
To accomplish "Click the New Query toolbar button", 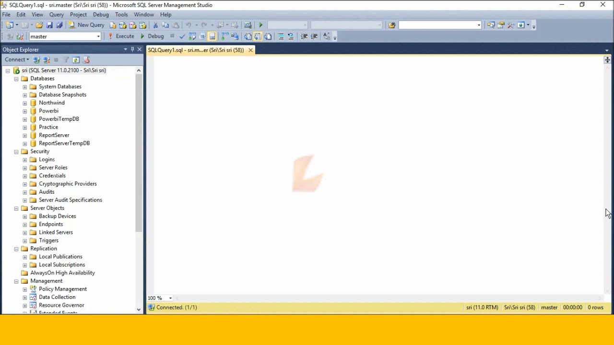I will click(x=86, y=25).
